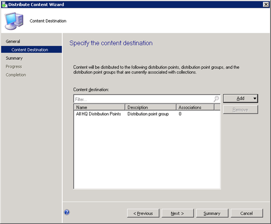Click the Next button

click(x=178, y=213)
